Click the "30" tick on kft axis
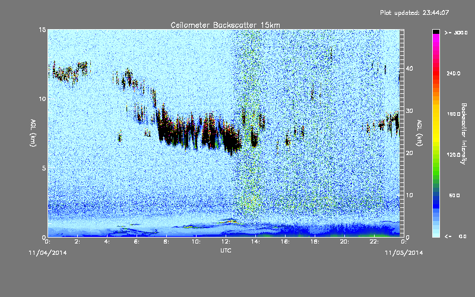The height and width of the screenshot is (297, 475). click(409, 111)
